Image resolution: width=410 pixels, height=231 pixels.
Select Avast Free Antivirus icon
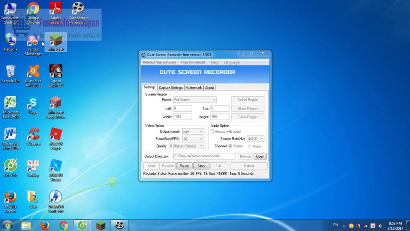[x=33, y=76]
